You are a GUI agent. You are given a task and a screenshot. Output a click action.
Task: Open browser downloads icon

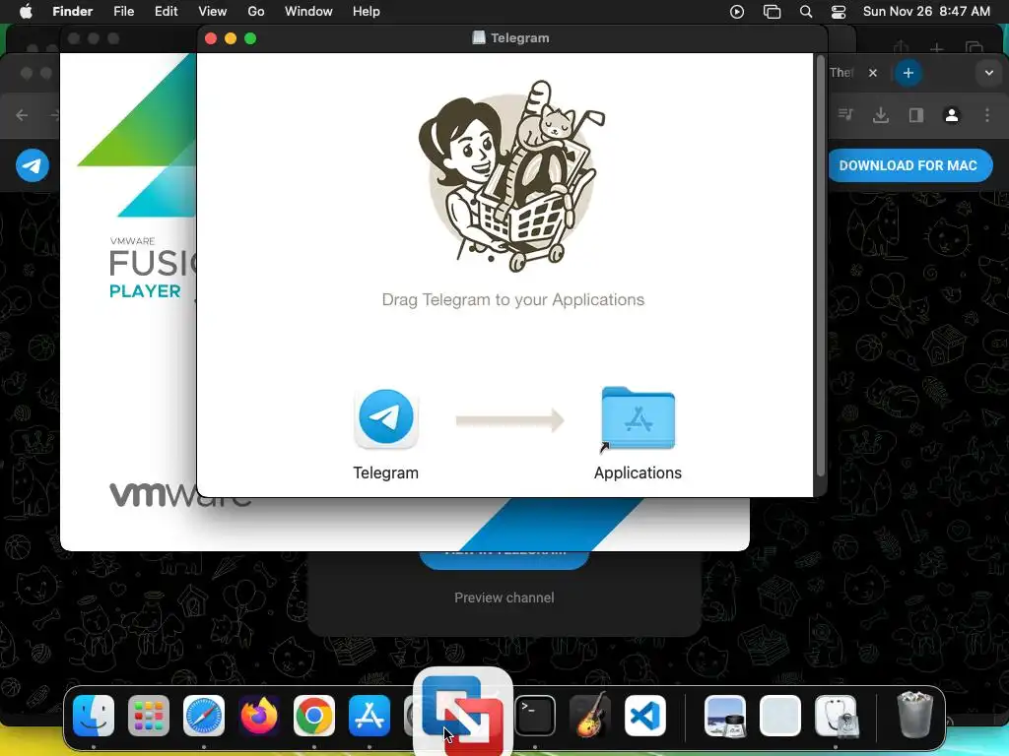[x=881, y=115]
